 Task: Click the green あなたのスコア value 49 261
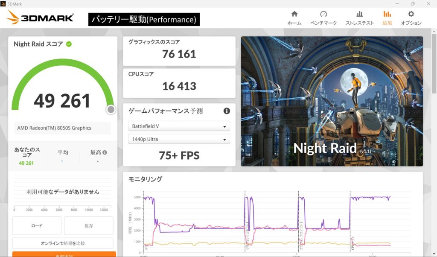click(26, 163)
